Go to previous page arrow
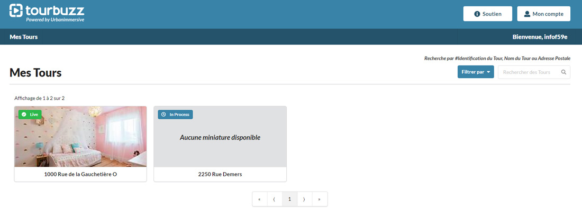The width and height of the screenshot is (582, 218). [x=275, y=199]
